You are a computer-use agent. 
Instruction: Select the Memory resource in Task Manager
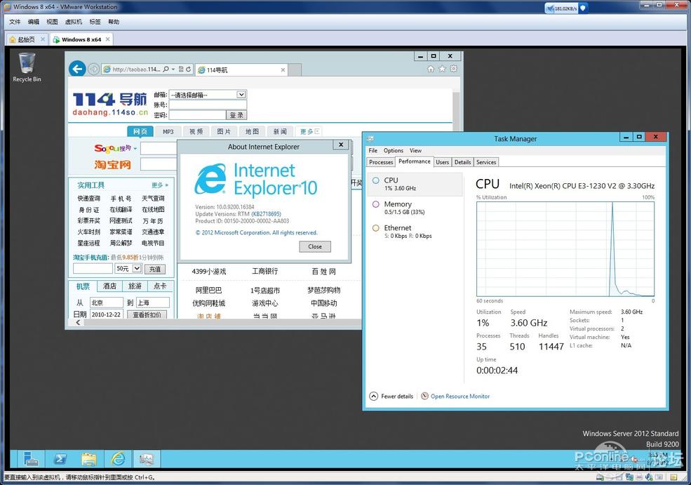(x=415, y=208)
